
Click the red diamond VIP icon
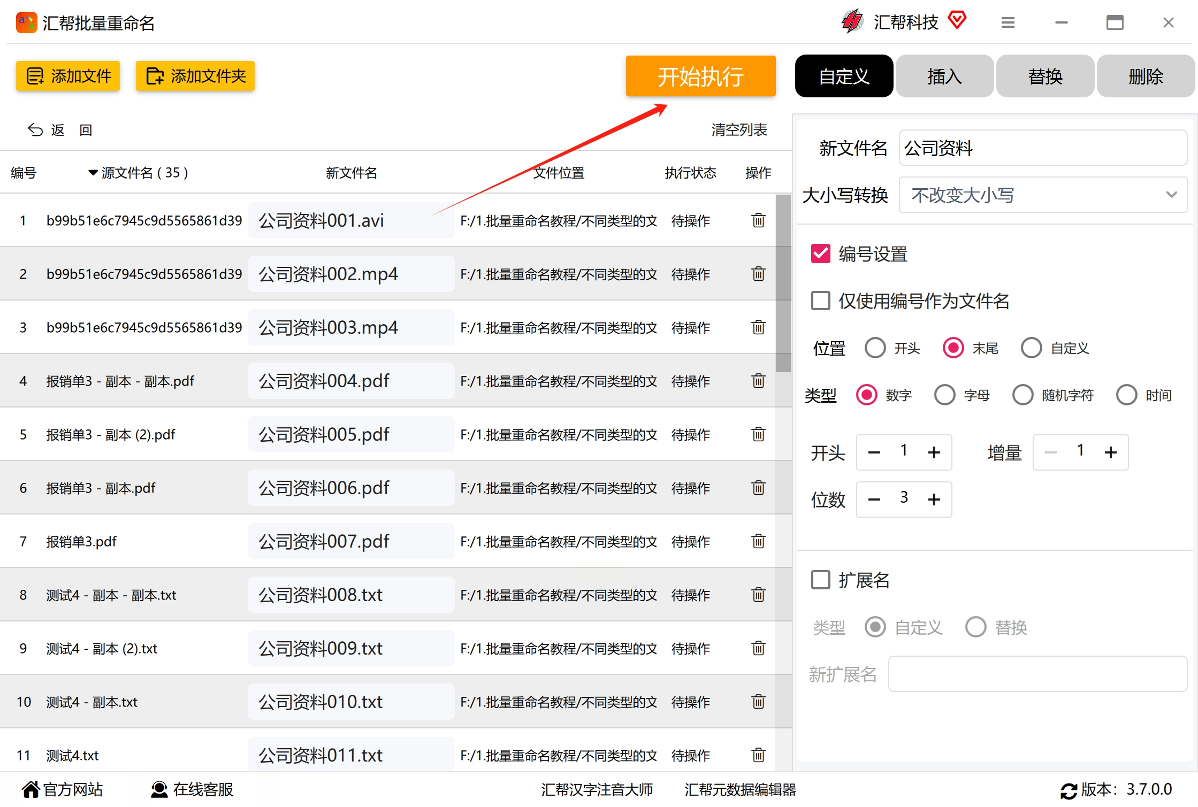957,20
